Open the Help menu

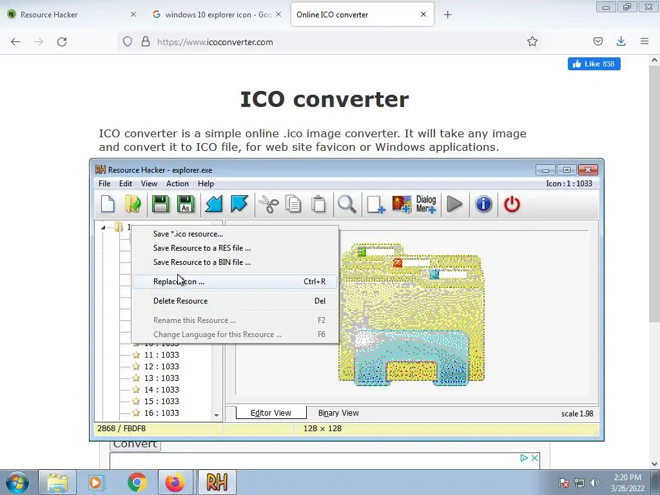[x=206, y=184]
